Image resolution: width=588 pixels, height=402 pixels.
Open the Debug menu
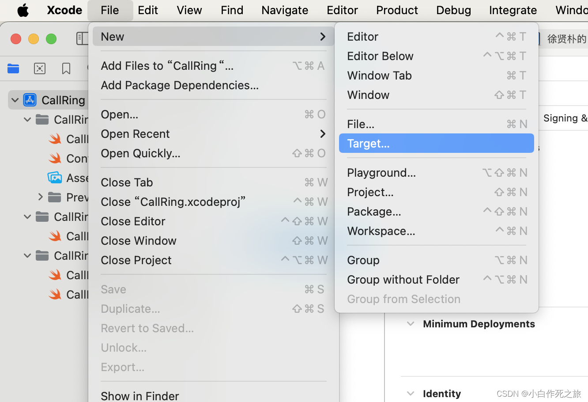[x=453, y=10]
